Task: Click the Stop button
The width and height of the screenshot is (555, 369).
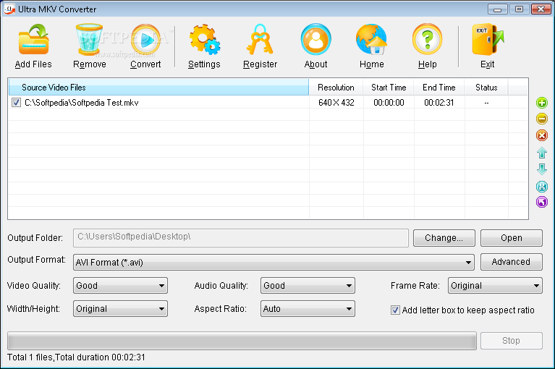Action: pos(511,341)
